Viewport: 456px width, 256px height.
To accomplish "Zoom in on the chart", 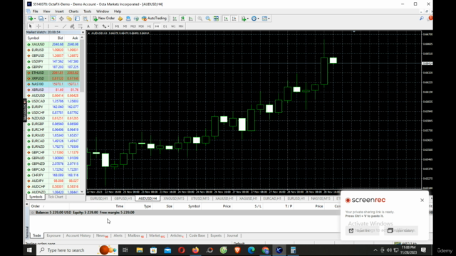I will 200,18.
